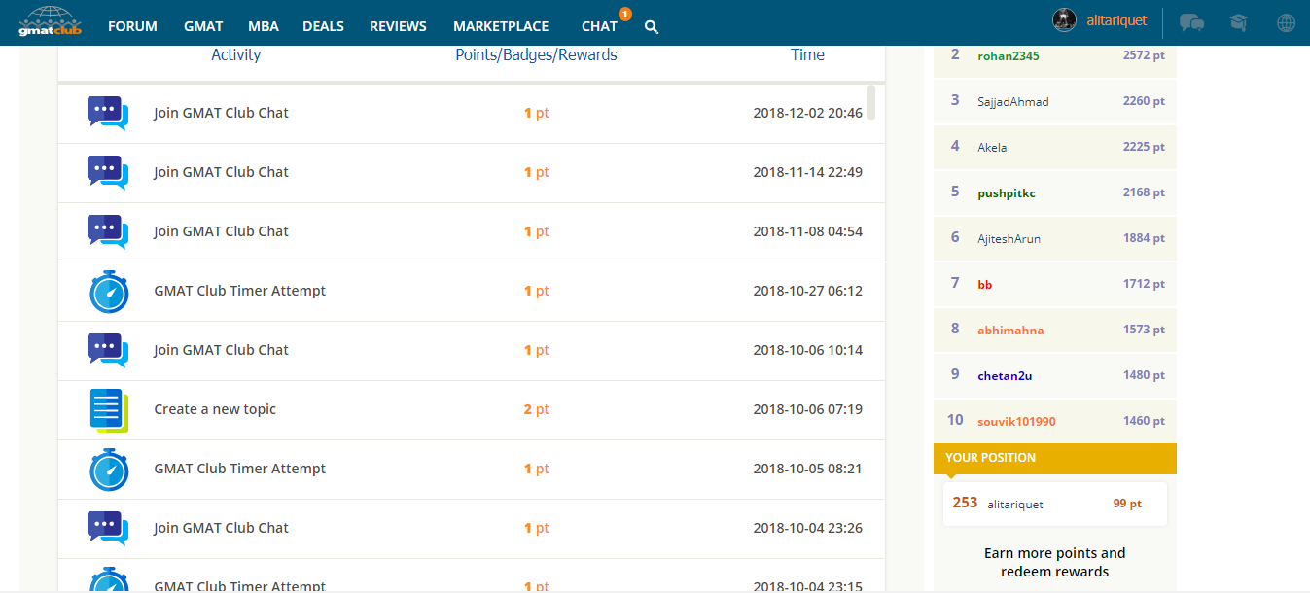This screenshot has height=593, width=1310.
Task: Open the GMAT menu
Action: pos(203,26)
